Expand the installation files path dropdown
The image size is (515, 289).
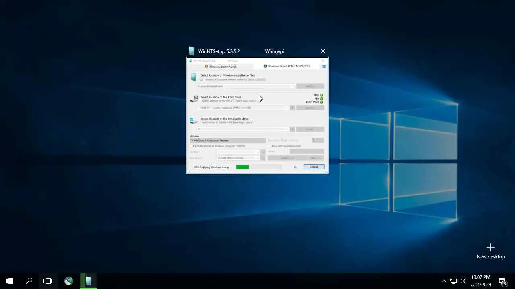[293, 86]
